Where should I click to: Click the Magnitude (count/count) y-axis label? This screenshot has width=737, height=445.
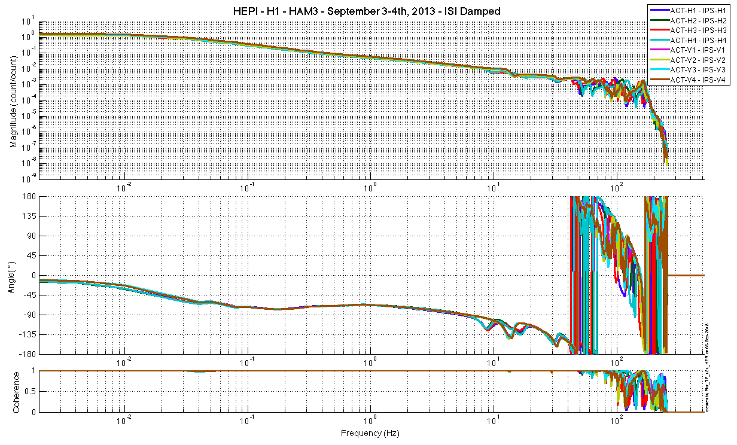point(13,99)
